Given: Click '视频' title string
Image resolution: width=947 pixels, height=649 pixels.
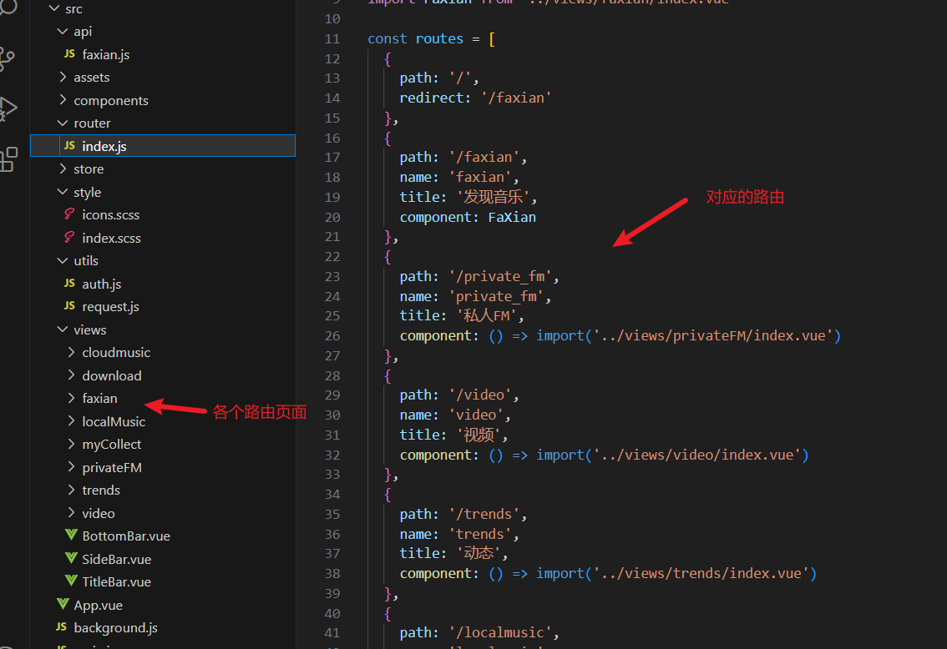Looking at the screenshot, I should [479, 435].
